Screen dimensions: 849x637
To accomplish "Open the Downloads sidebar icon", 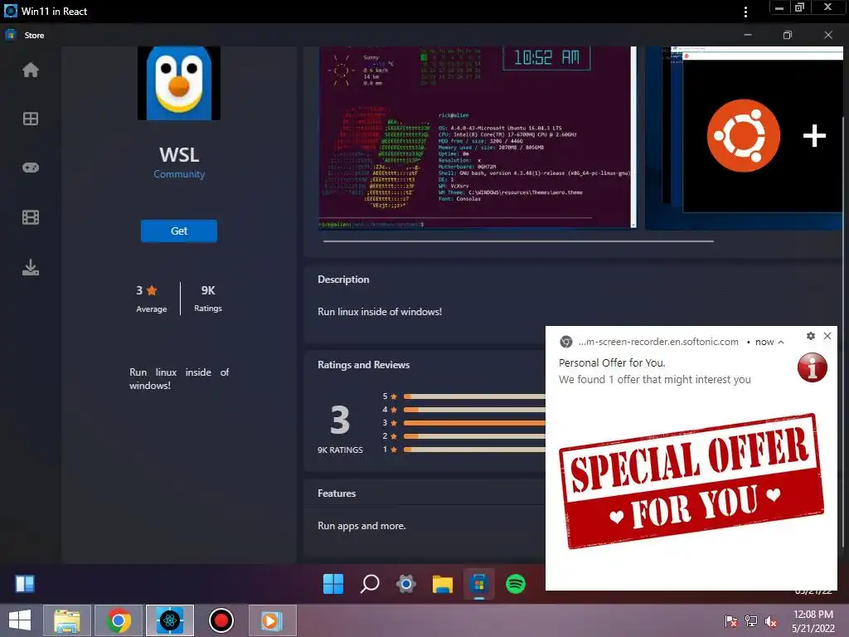I will click(x=31, y=267).
